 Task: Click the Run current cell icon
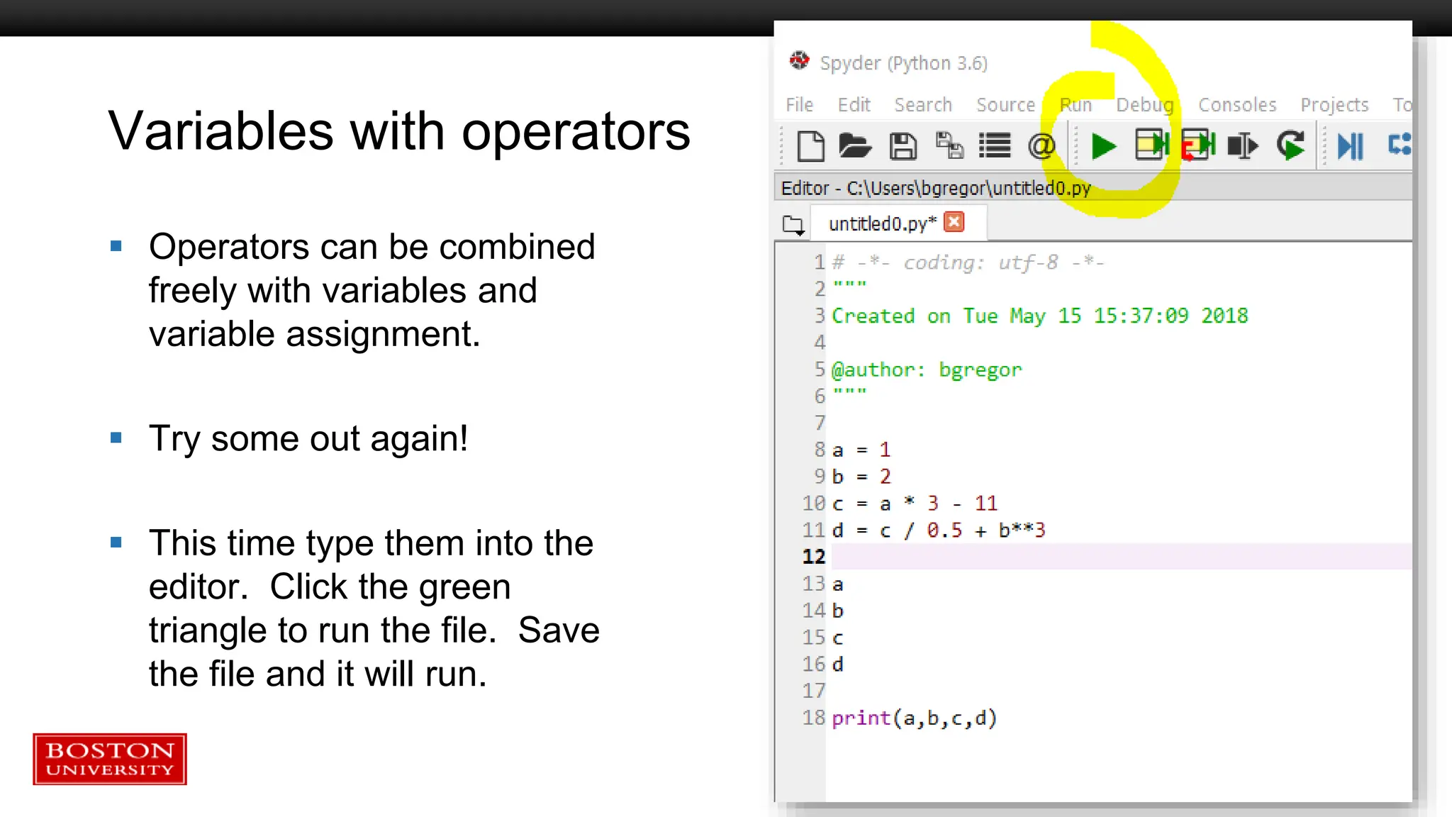(1151, 145)
